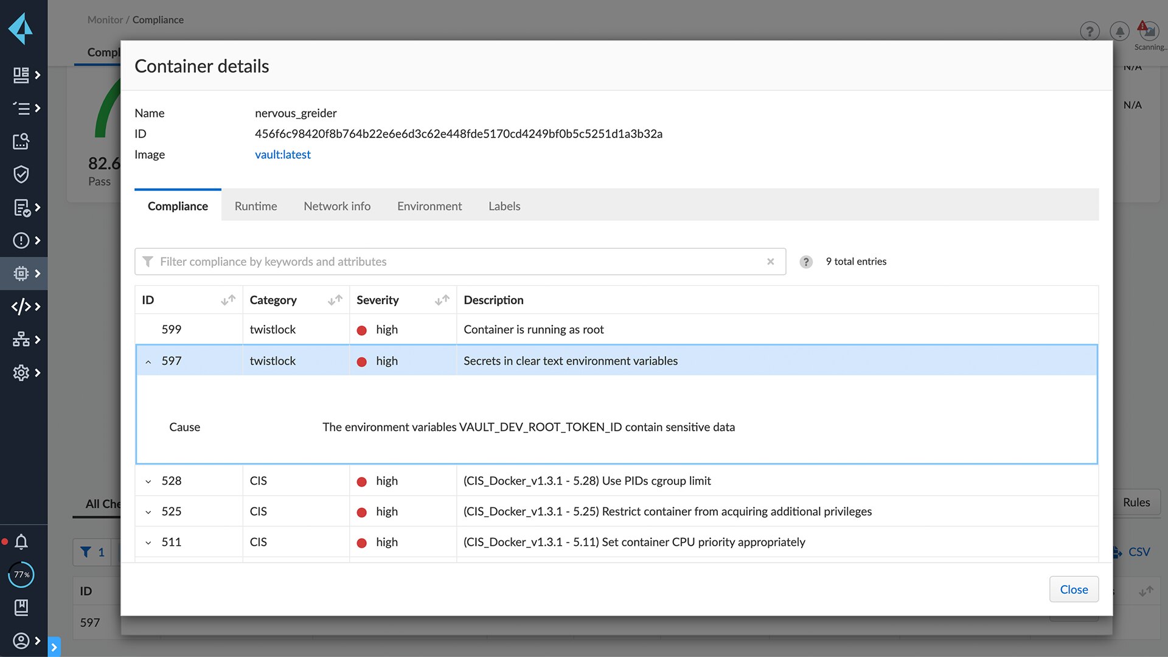Open the magnifier Investigate sidebar icon
This screenshot has width=1168, height=657.
pyautogui.click(x=22, y=141)
